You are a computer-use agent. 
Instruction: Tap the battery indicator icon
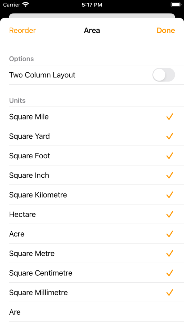tap(176, 4)
